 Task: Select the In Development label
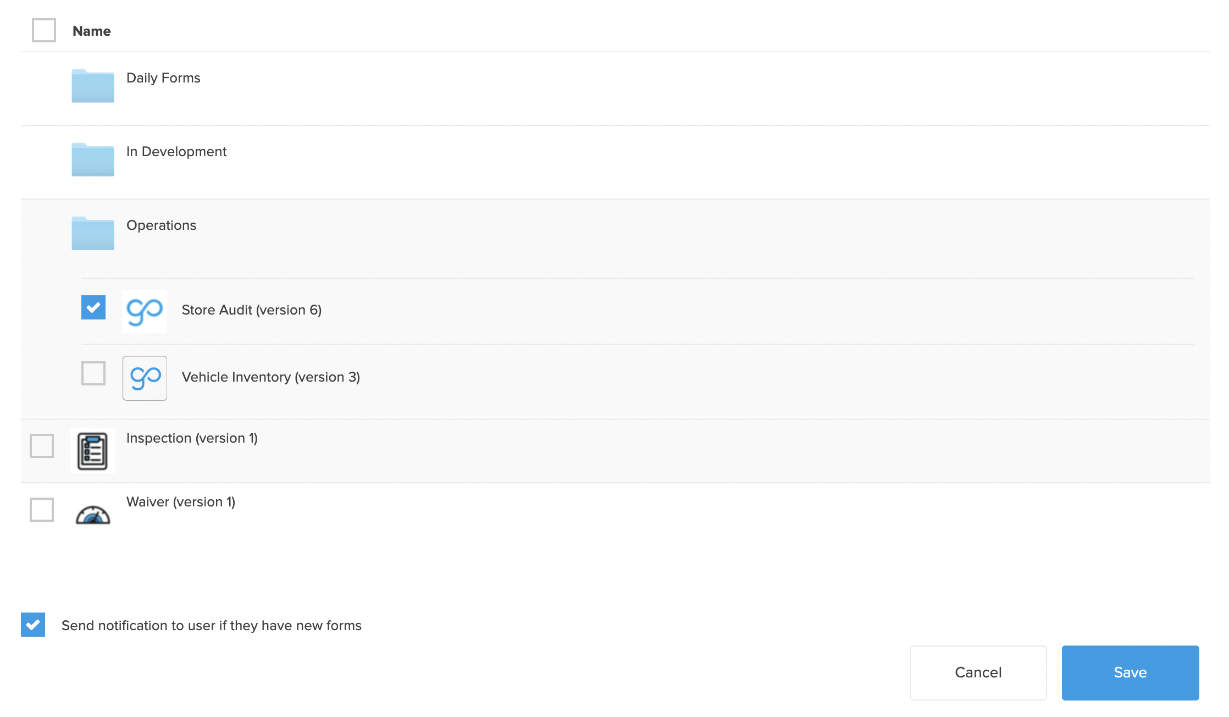pyautogui.click(x=176, y=152)
